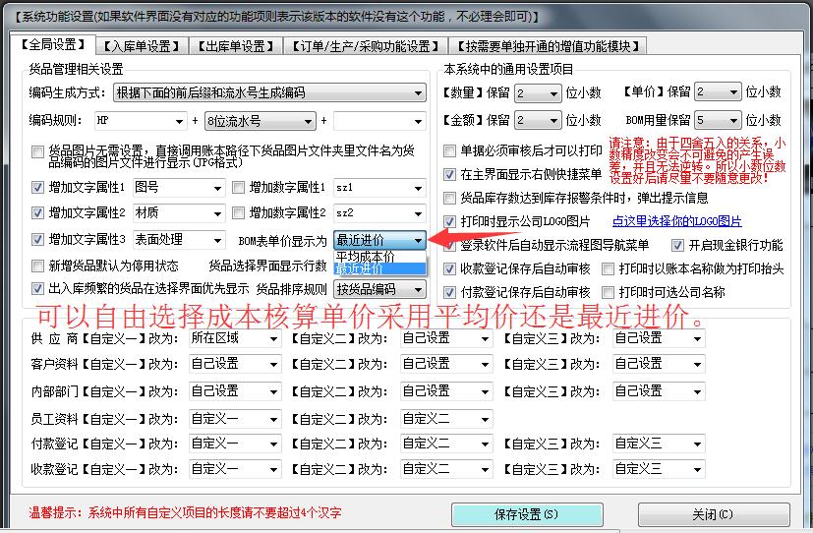Expand the 编码生成方式 dropdown
The height and width of the screenshot is (533, 813).
point(418,92)
